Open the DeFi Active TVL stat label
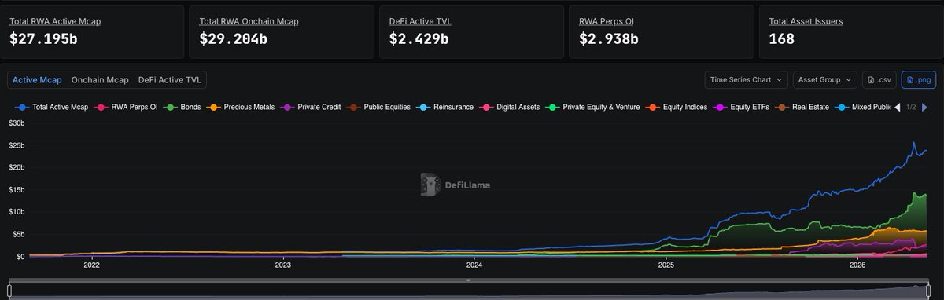The height and width of the screenshot is (300, 944). click(x=420, y=21)
